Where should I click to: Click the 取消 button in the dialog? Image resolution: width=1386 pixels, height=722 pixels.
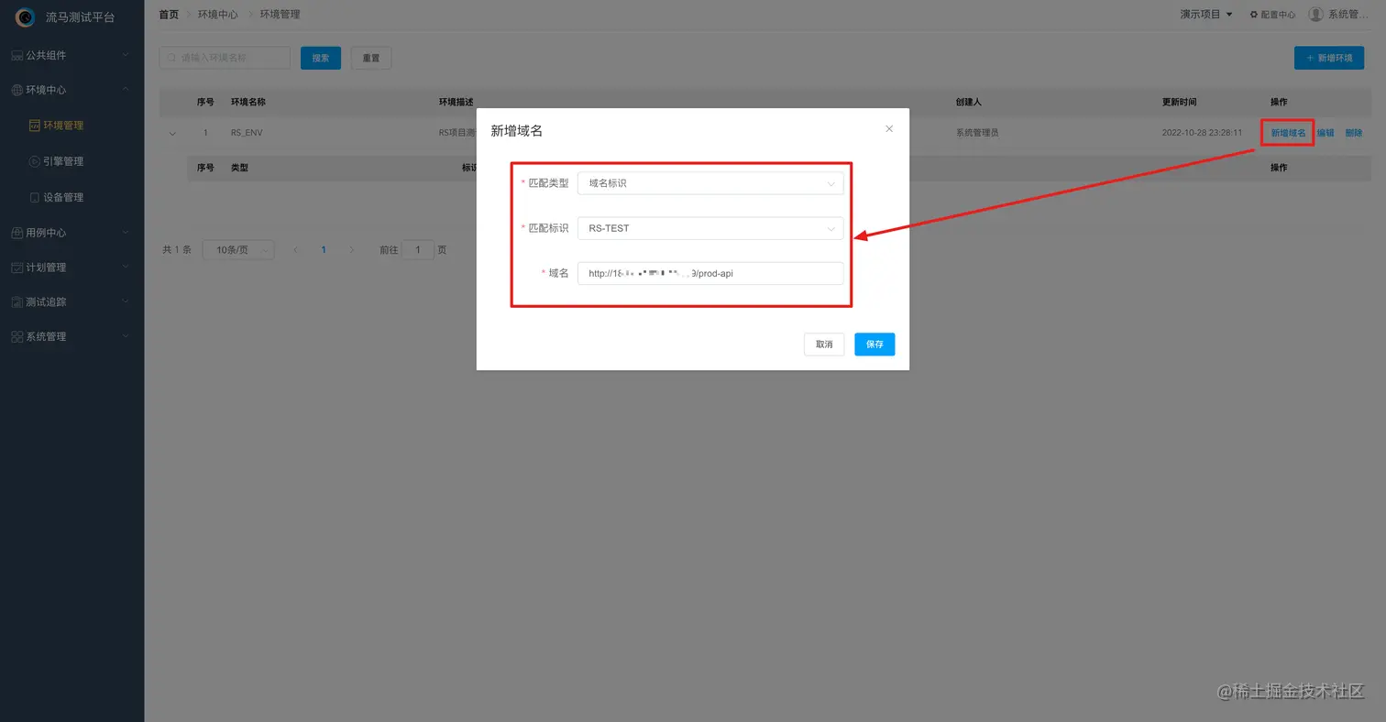pos(824,345)
